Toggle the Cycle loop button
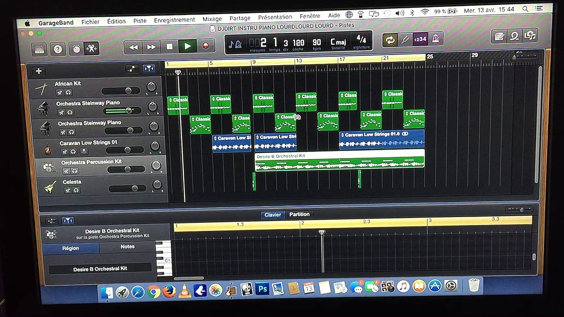 pos(390,40)
